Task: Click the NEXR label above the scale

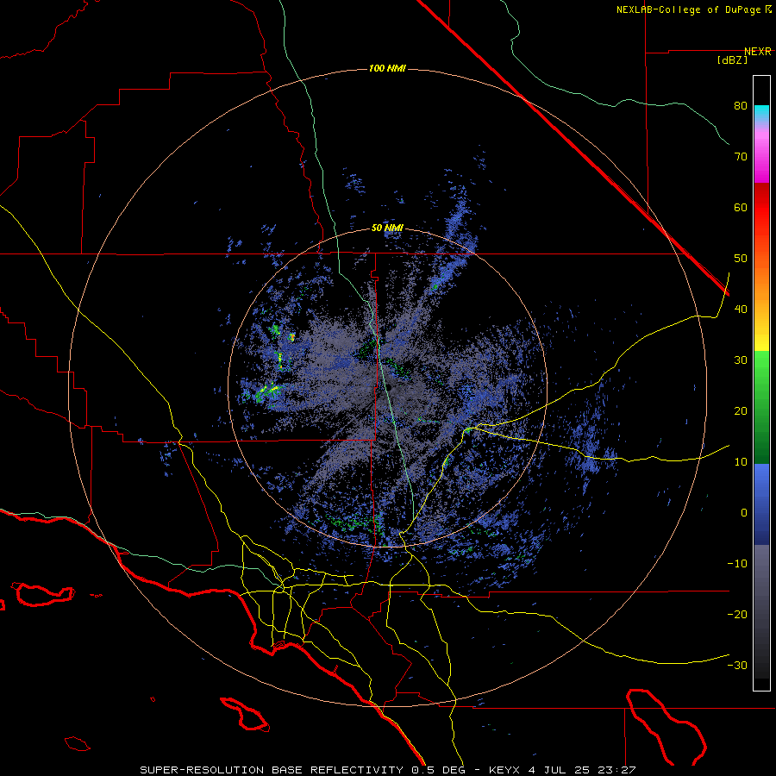Action: [x=758, y=52]
